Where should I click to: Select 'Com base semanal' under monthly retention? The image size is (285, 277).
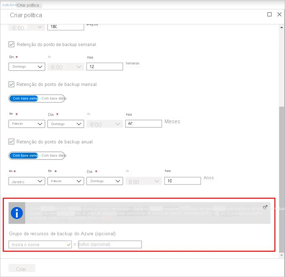pyautogui.click(x=24, y=98)
